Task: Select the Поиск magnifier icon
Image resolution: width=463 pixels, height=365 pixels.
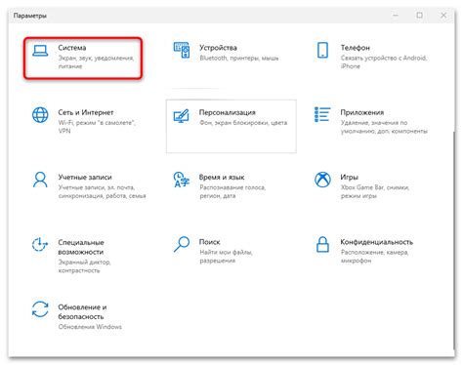Action: (x=182, y=244)
